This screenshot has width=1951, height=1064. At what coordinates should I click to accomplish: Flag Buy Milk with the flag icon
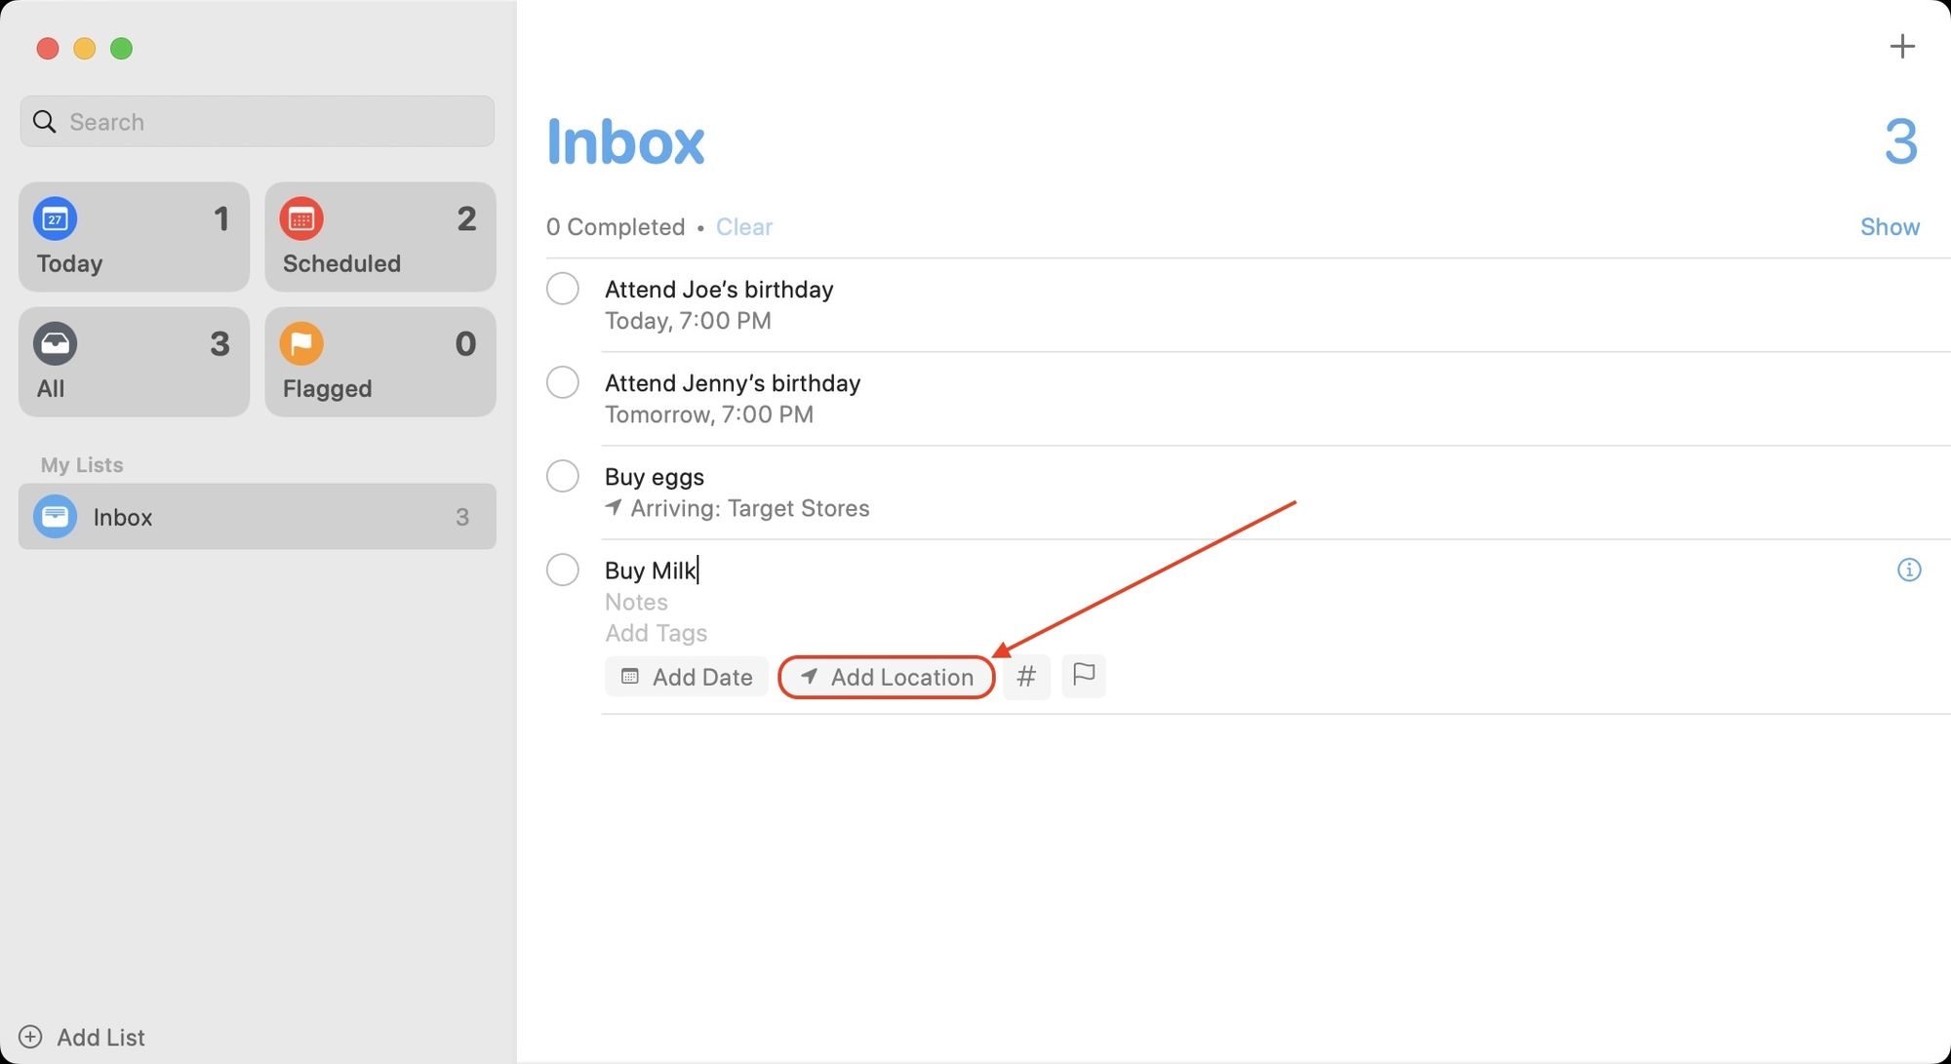click(x=1083, y=676)
